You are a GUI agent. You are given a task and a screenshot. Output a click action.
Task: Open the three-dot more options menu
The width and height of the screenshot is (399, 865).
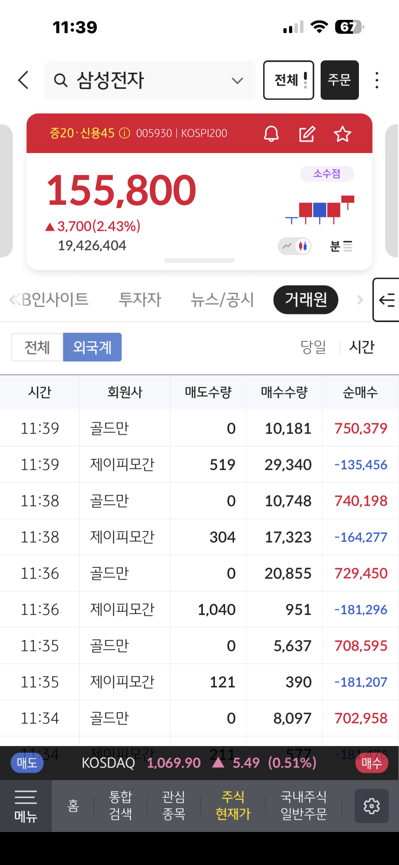pos(377,80)
